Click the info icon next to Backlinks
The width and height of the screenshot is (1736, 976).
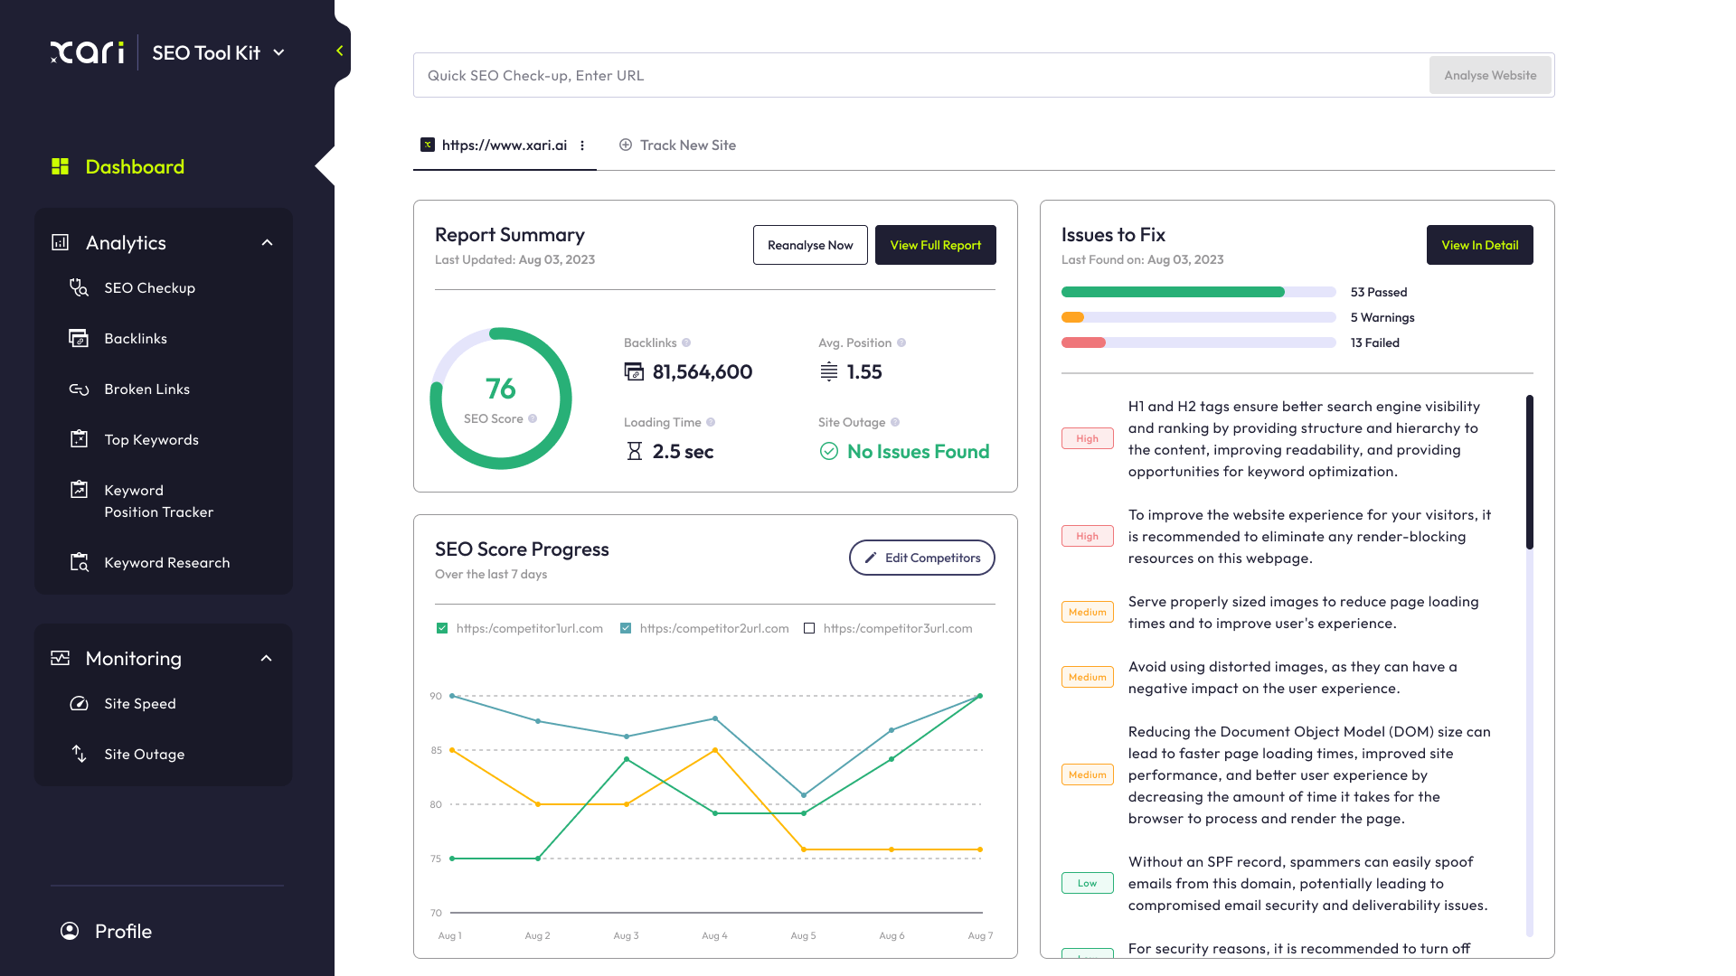[686, 343]
